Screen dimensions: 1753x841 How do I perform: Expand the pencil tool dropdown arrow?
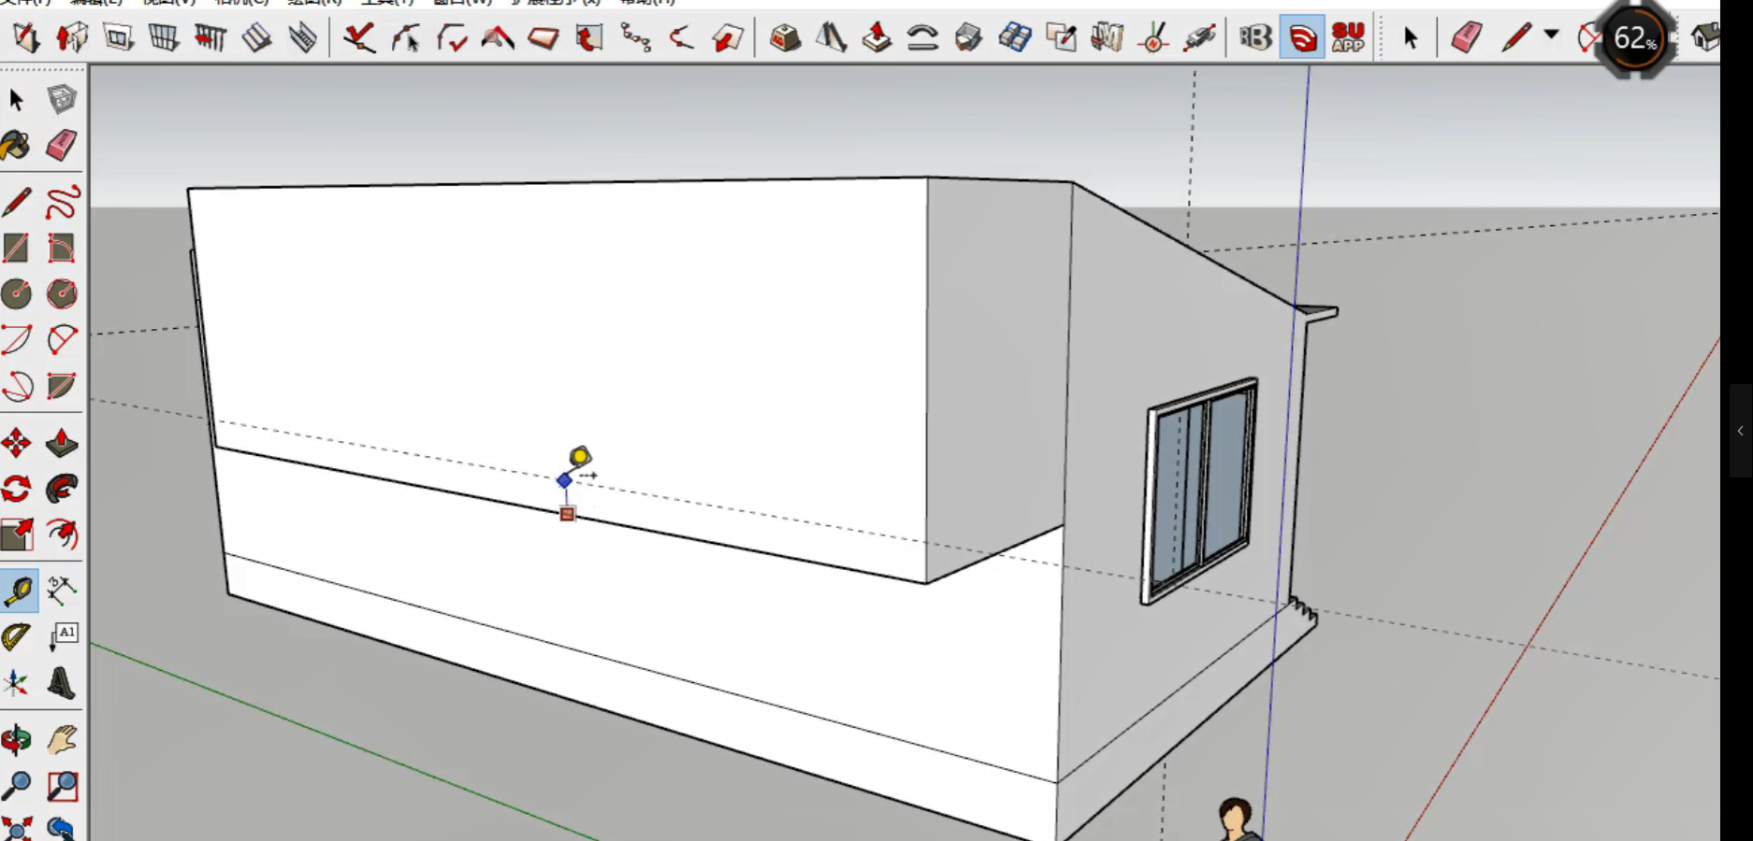pos(1551,36)
